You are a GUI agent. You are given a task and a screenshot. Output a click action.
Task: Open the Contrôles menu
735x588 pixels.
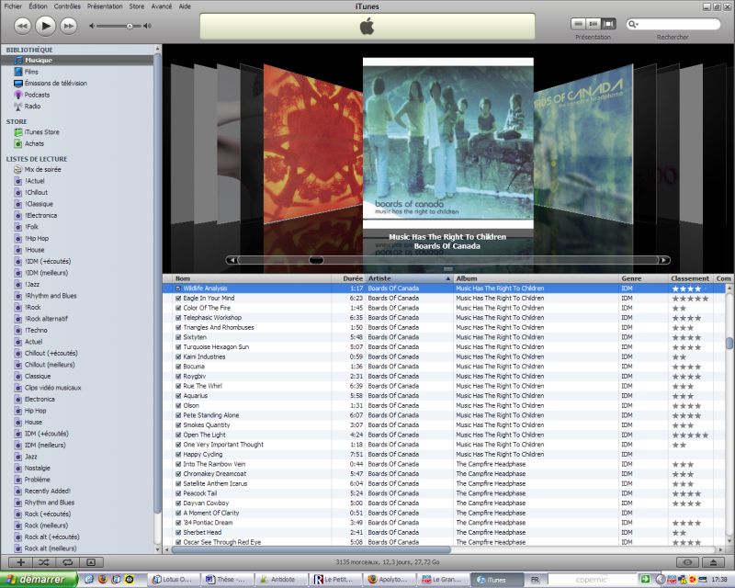tap(67, 6)
